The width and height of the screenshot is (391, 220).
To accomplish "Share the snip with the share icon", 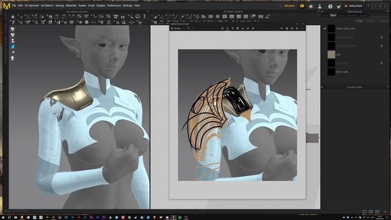I will click(x=298, y=29).
